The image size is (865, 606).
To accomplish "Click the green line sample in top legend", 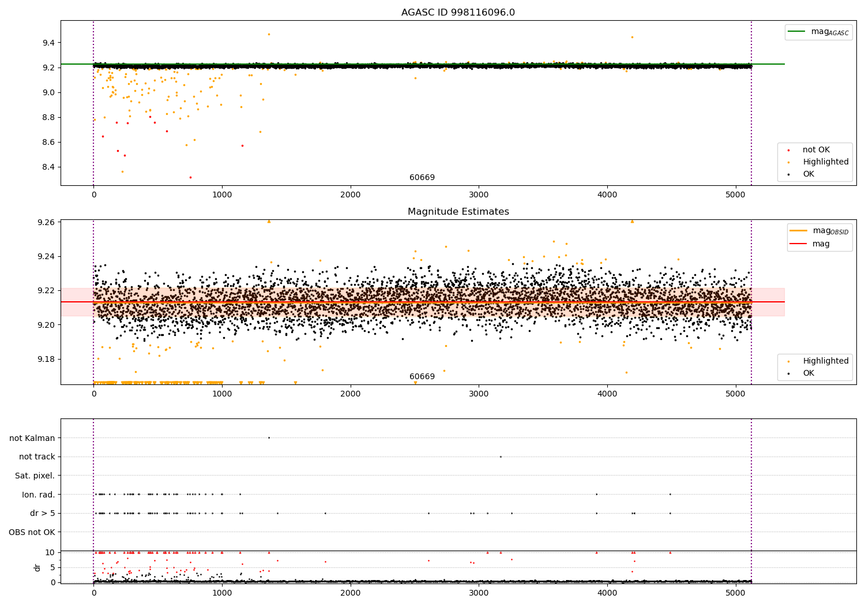I will (x=797, y=32).
